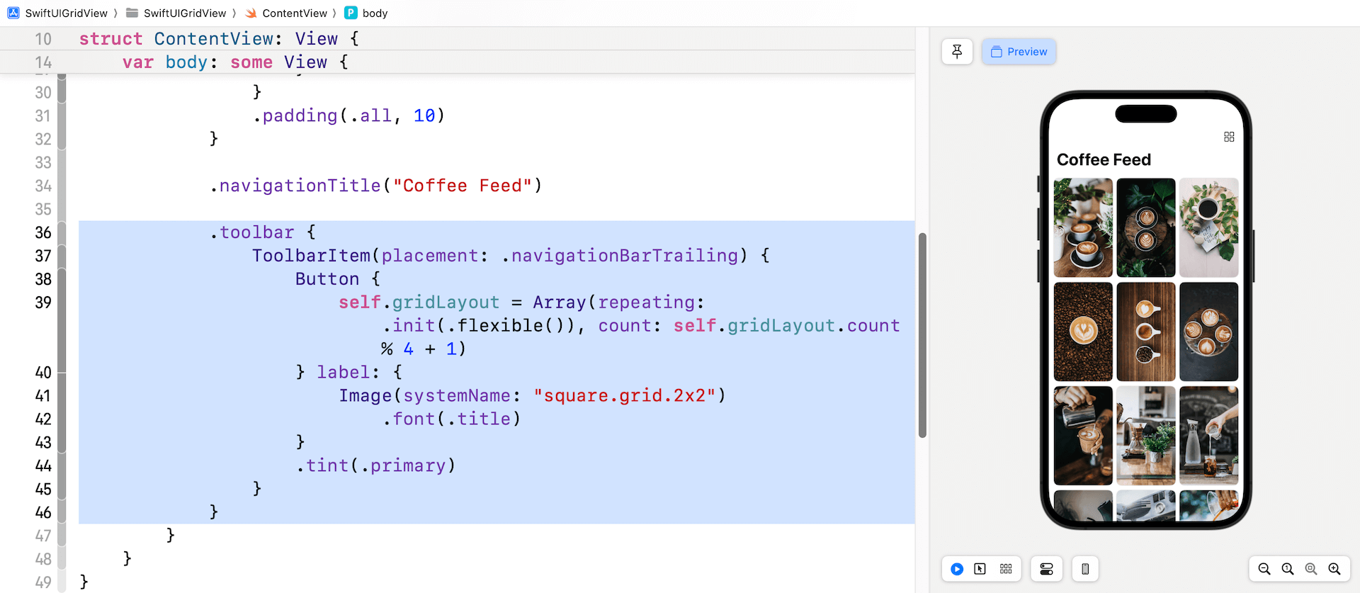
Task: Click the "Coffee Feed" string literal
Action: (x=463, y=186)
